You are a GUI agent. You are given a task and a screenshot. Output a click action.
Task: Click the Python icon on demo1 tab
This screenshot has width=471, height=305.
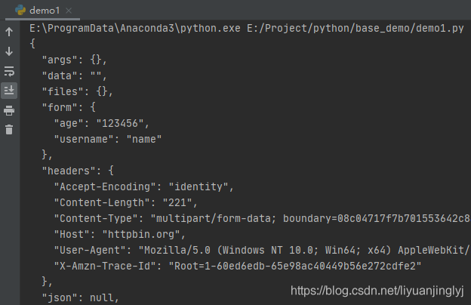[x=20, y=10]
